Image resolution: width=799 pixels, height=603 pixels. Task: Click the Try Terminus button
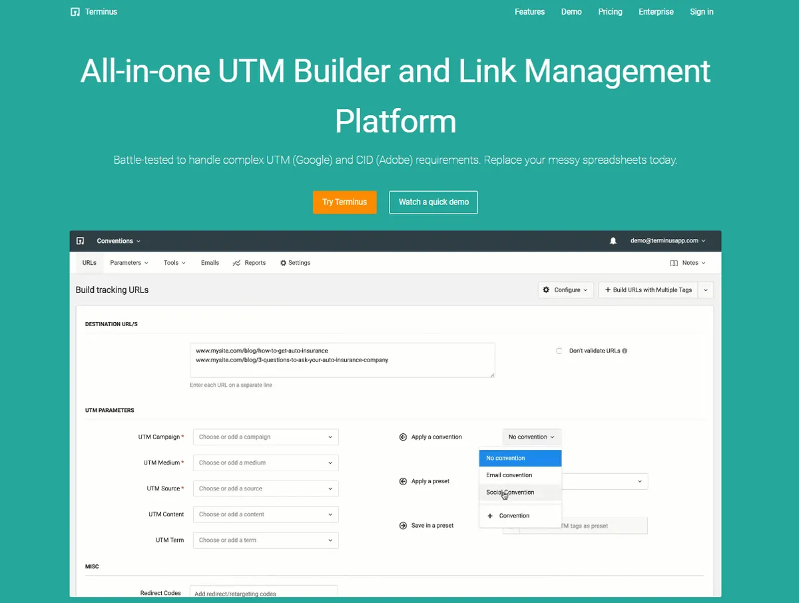(344, 202)
